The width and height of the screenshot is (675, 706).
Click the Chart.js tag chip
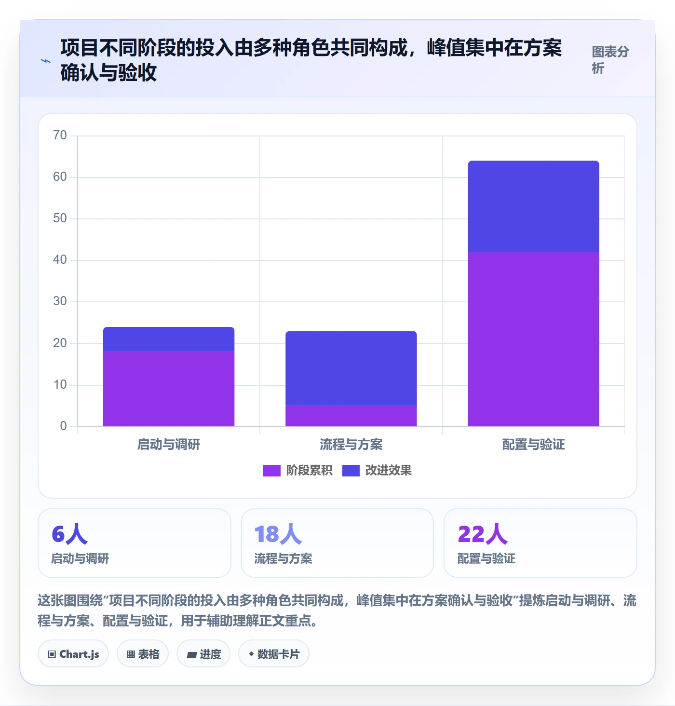click(73, 654)
